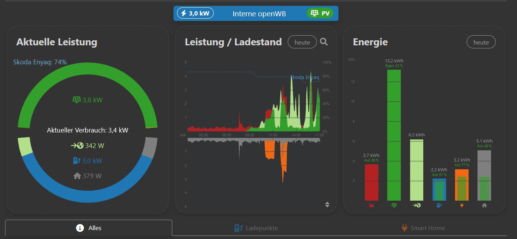Click the Aut: 91 % label

click(439, 175)
